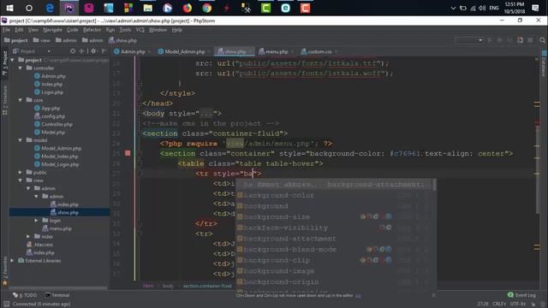This screenshot has width=548, height=308.
Task: Open the Event Log
Action: click(521, 295)
